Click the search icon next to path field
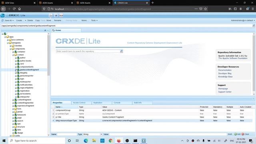The width and height of the screenshot is (256, 144). click(254, 26)
